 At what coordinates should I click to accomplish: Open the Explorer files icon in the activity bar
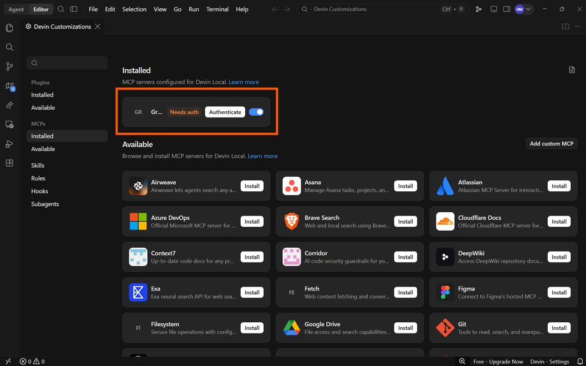[x=10, y=28]
